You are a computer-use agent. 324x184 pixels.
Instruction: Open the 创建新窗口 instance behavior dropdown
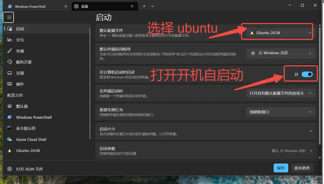click(281, 112)
